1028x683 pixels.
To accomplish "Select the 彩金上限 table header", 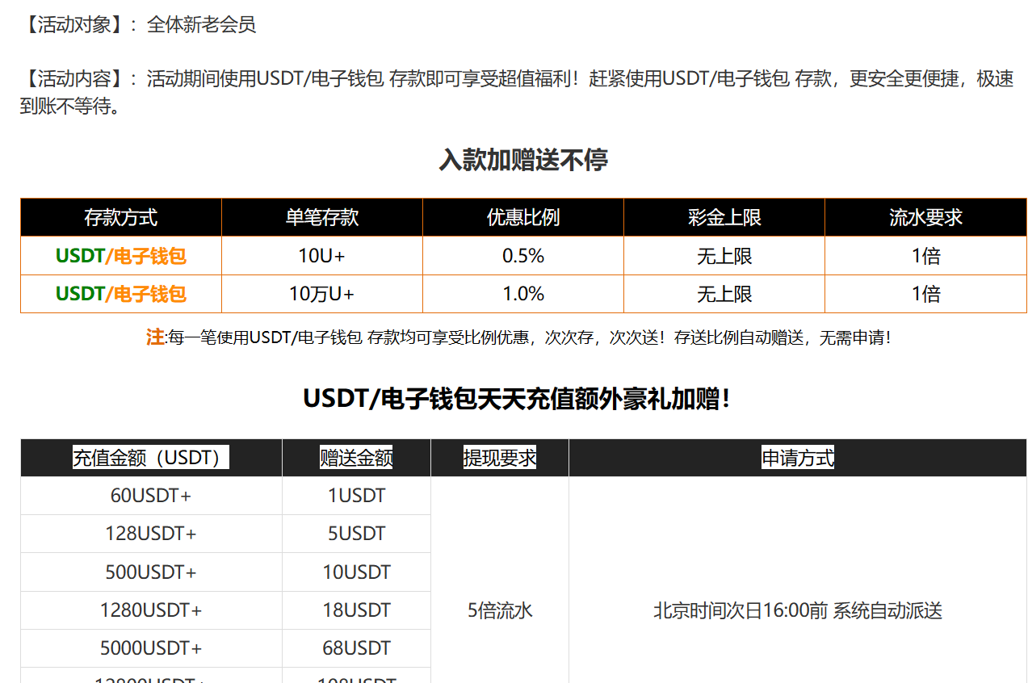I will pyautogui.click(x=724, y=217).
